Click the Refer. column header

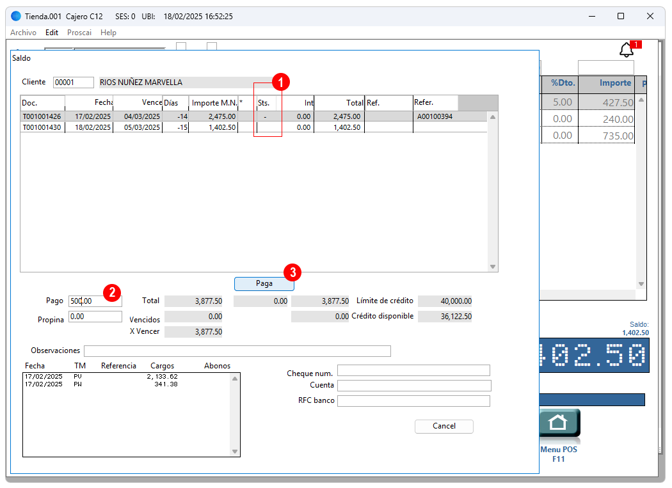tap(435, 103)
